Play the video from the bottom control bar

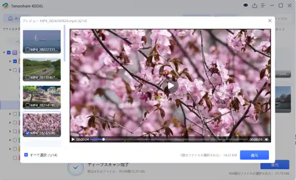73,140
